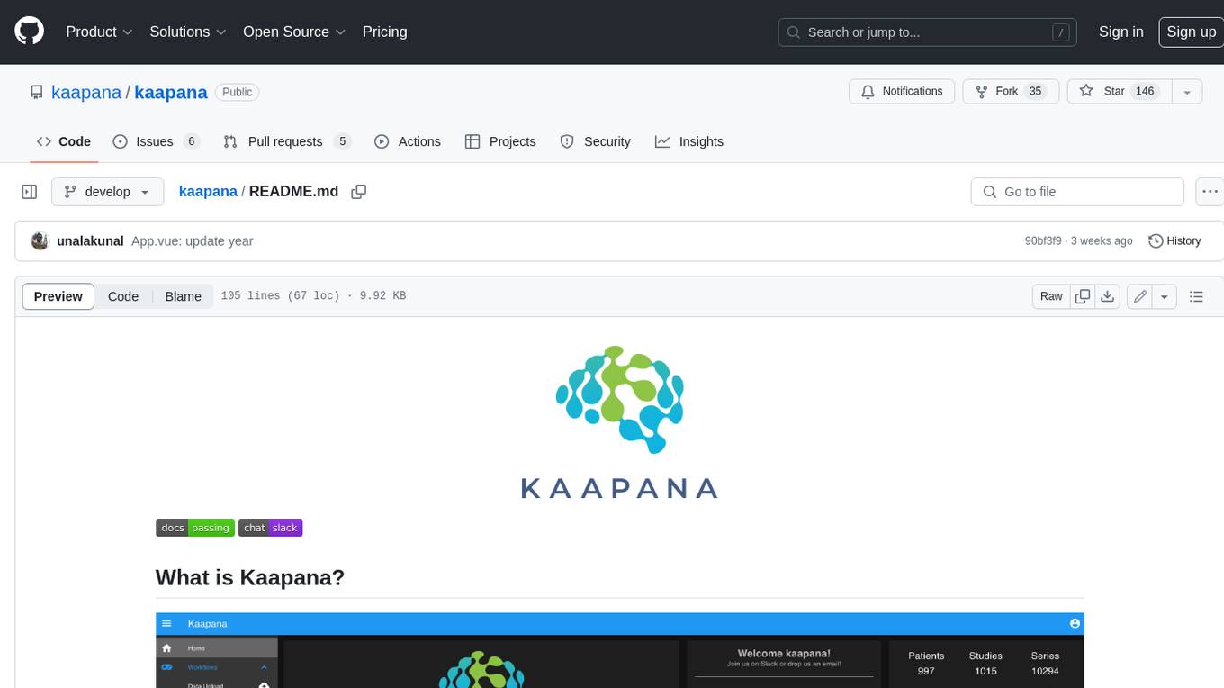
Task: Open the commit hash 90bf3f9
Action: 1043,241
